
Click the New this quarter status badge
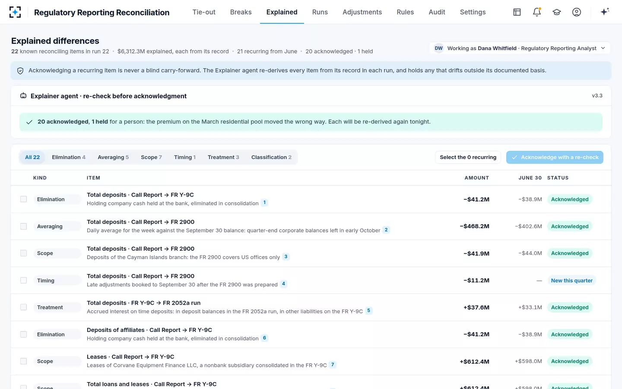pos(571,281)
